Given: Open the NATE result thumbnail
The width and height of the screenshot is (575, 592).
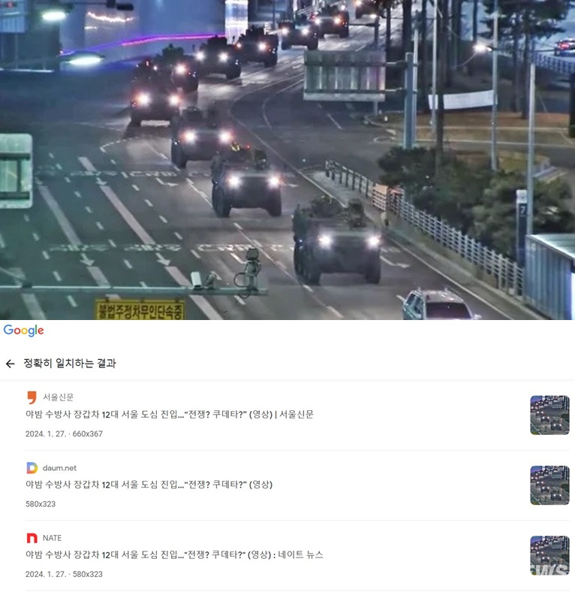Looking at the screenshot, I should [549, 555].
